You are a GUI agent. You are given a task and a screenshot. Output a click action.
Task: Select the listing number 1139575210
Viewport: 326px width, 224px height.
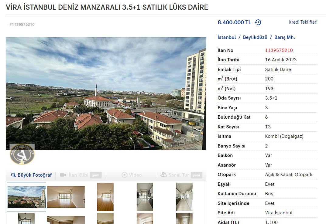pyautogui.click(x=279, y=50)
